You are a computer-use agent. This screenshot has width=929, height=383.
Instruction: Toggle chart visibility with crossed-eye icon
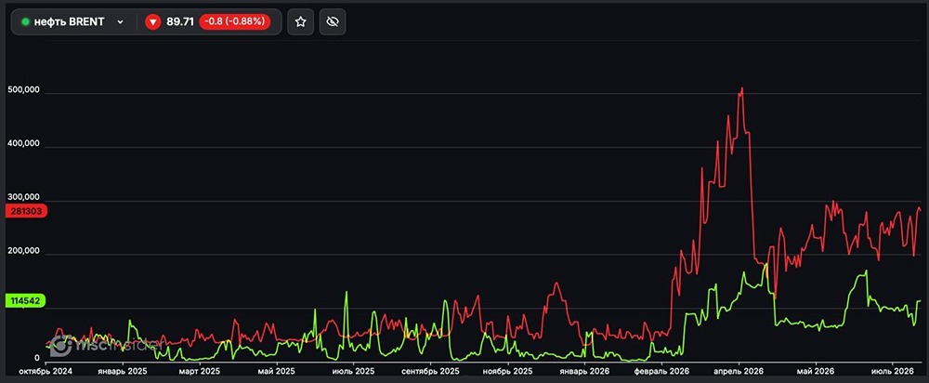[x=333, y=22]
